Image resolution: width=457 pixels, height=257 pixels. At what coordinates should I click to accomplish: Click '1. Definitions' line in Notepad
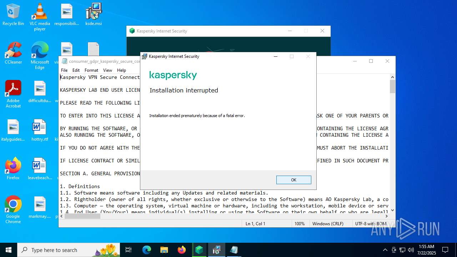click(80, 186)
